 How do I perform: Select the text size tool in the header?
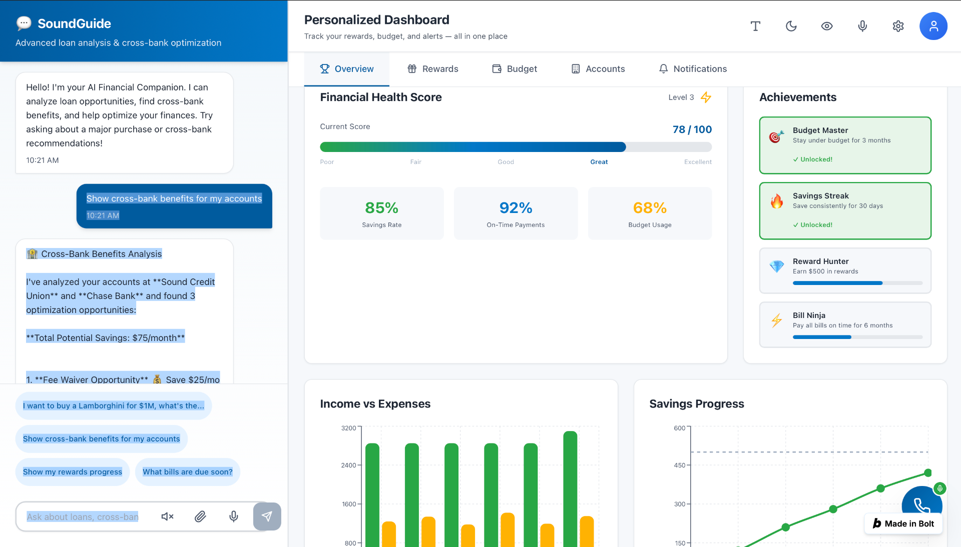pos(755,26)
